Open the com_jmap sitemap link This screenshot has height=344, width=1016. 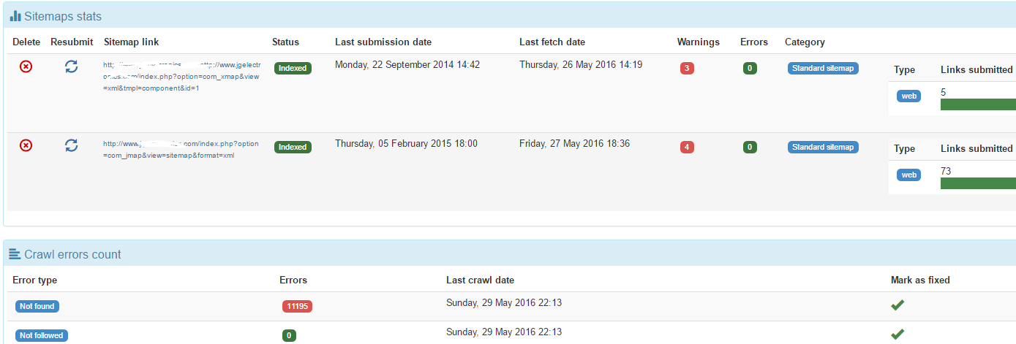181,149
